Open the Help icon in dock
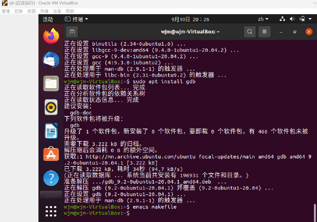This screenshot has height=222, width=317. coord(51,178)
